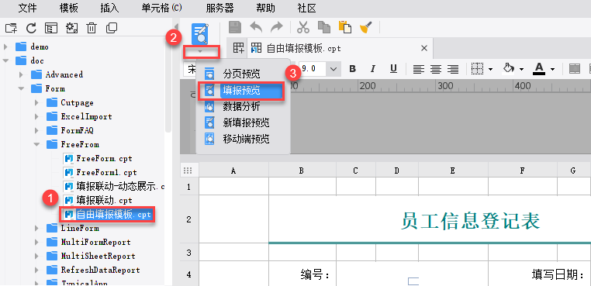Open the preview mode dropdown arrow
The width and height of the screenshot is (591, 286).
coord(201,51)
